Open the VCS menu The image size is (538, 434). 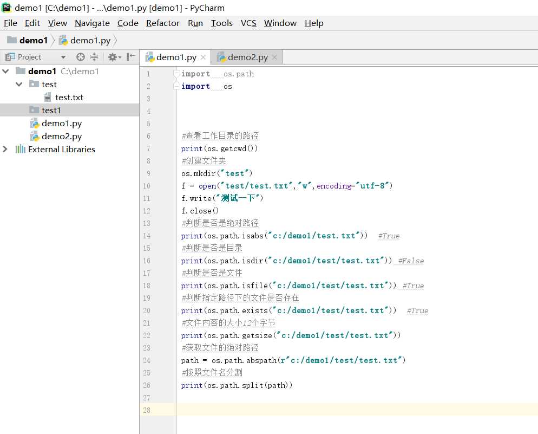coord(248,23)
